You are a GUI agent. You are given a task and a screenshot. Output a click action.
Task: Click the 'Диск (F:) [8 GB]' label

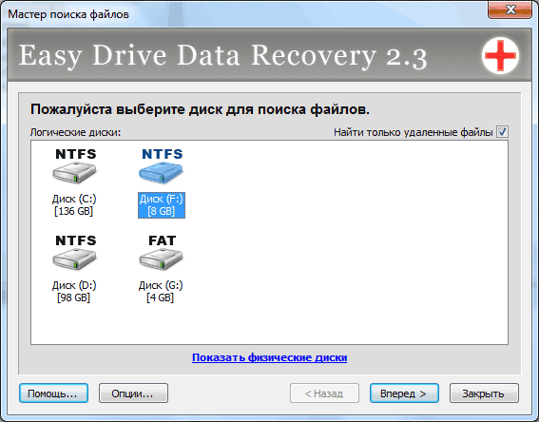click(x=162, y=205)
